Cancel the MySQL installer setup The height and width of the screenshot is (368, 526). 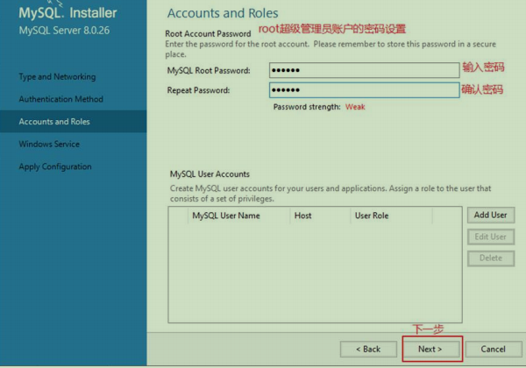[493, 349]
